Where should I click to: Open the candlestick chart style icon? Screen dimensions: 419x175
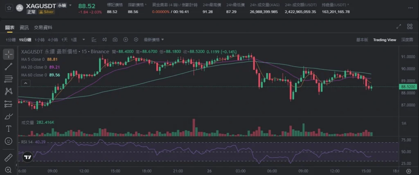tap(104, 40)
